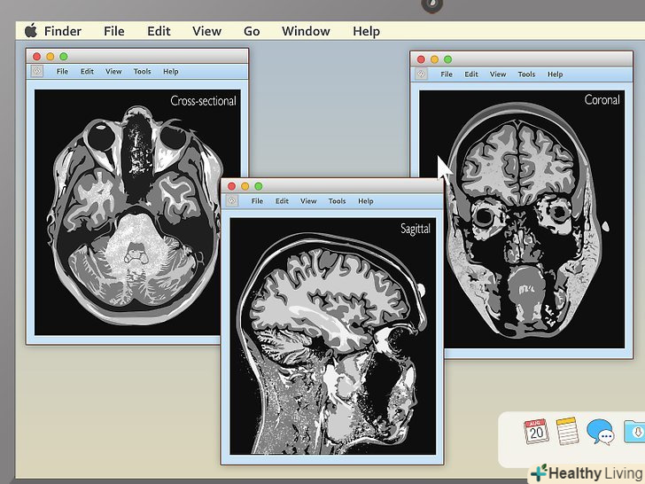The width and height of the screenshot is (645, 484).
Task: Open the Apple menu
Action: [31, 31]
